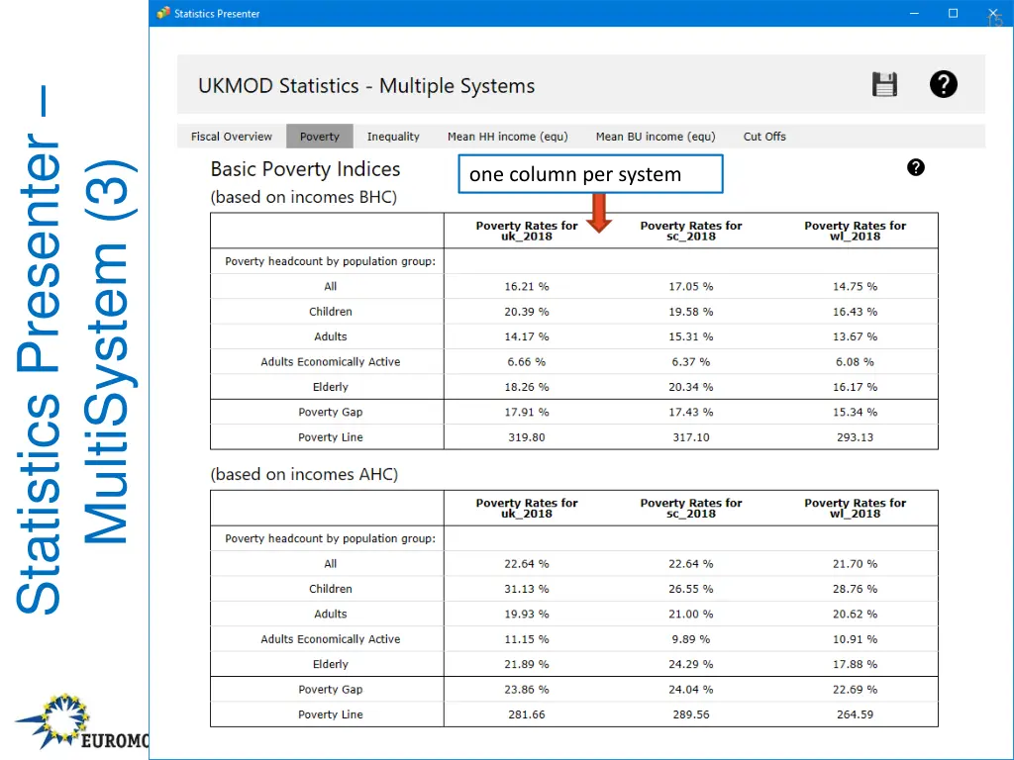Switch to the Inequality tab

393,137
